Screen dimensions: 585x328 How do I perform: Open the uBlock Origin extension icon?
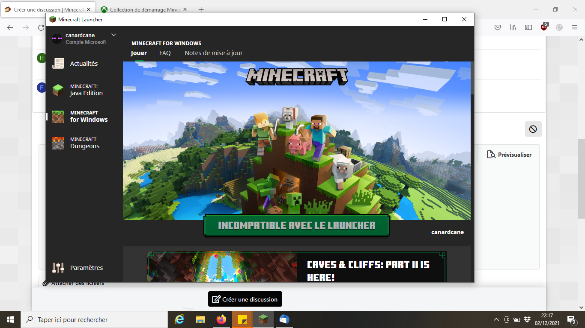[544, 27]
